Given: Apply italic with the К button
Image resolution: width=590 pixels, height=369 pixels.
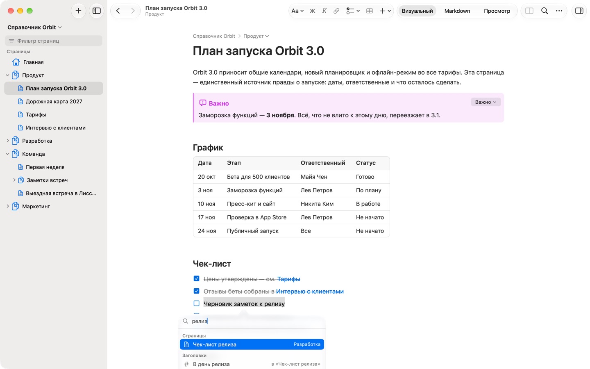Looking at the screenshot, I should pyautogui.click(x=324, y=11).
